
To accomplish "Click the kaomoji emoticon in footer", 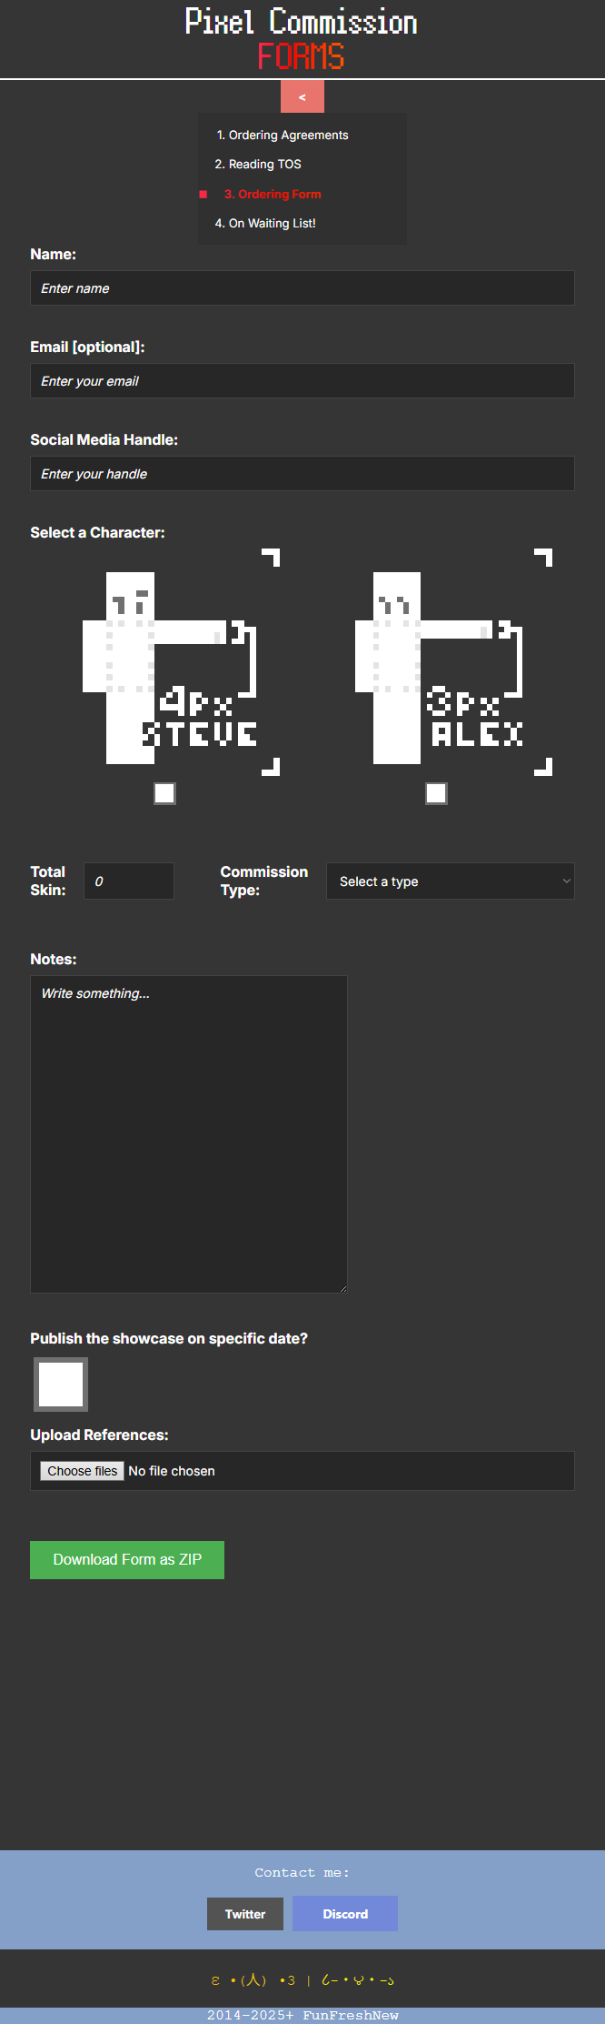I will [x=302, y=1980].
